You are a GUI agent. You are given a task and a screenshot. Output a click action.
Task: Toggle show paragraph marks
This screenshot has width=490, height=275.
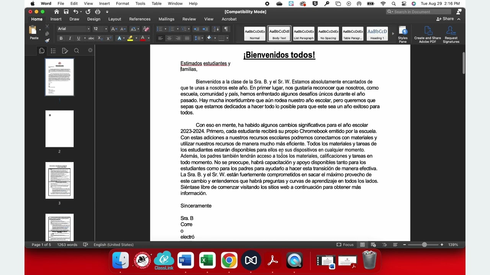[226, 29]
